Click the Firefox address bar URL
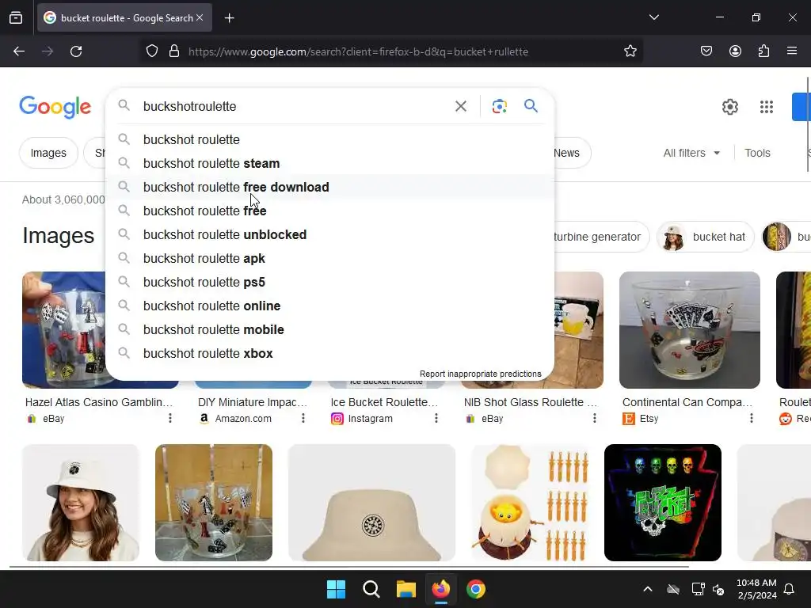This screenshot has height=608, width=811. click(x=358, y=51)
